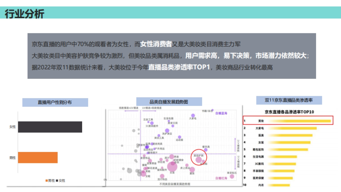This screenshot has width=341, height=192.
Task: Select the 女性 black horizontal bar
Action: point(50,127)
